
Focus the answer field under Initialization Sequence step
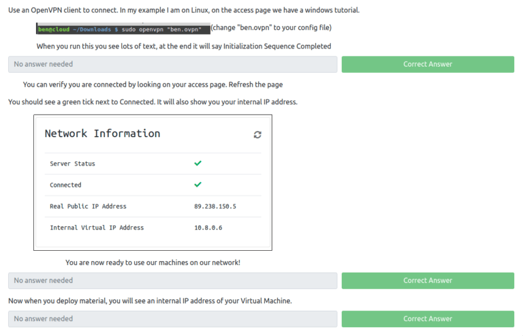tap(173, 64)
